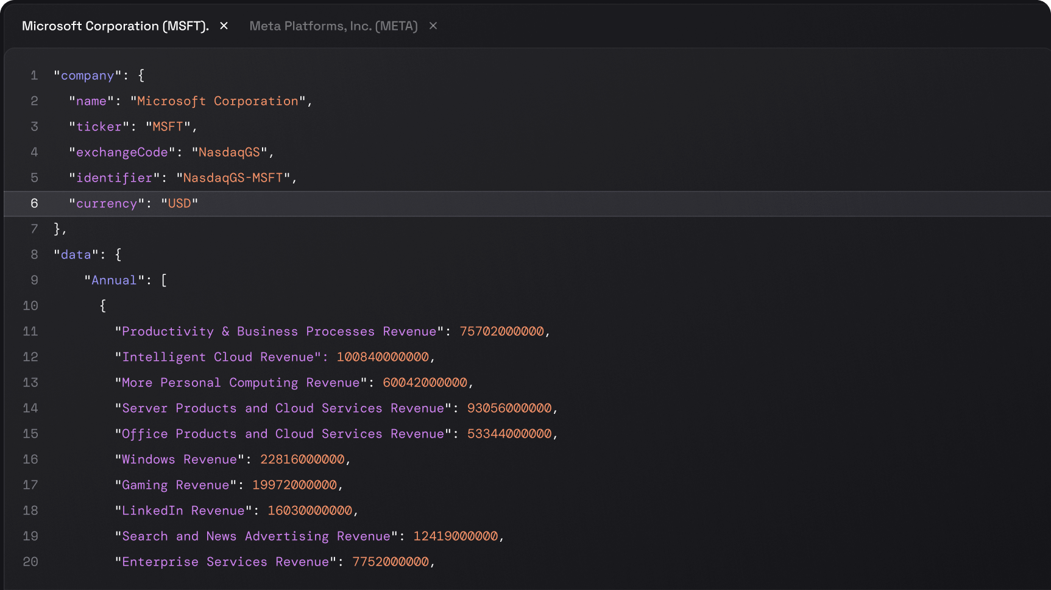Screen dimensions: 1051x590
Task: Click the closing brace on line 7
Action: [x=57, y=229]
